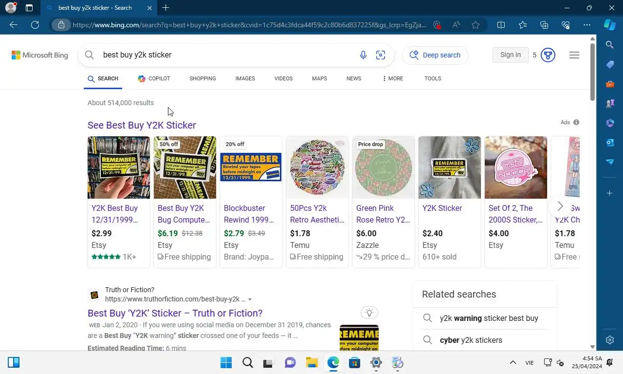Screen dimensions: 623x374
Task: Open sidebar Drop paper plane icon
Action: click(x=610, y=162)
